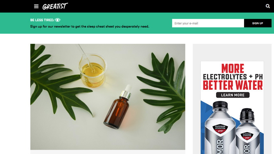
Task: Click the red MORE headline in ad
Action: tap(233, 68)
